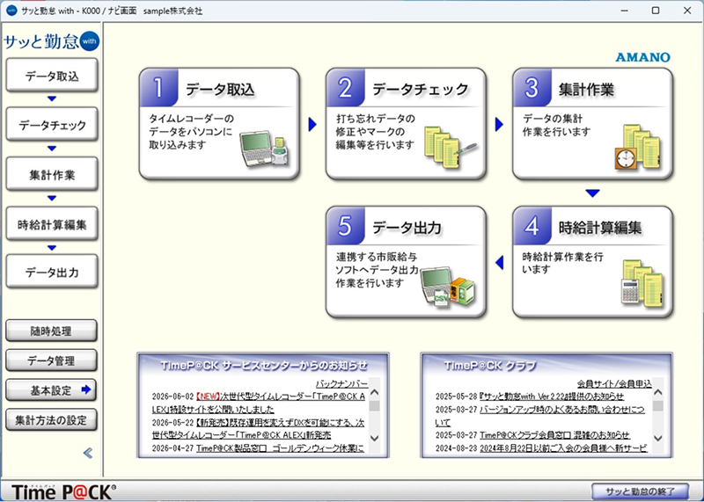
Task: Expand the 基本設定 menu with arrow
Action: pyautogui.click(x=51, y=389)
